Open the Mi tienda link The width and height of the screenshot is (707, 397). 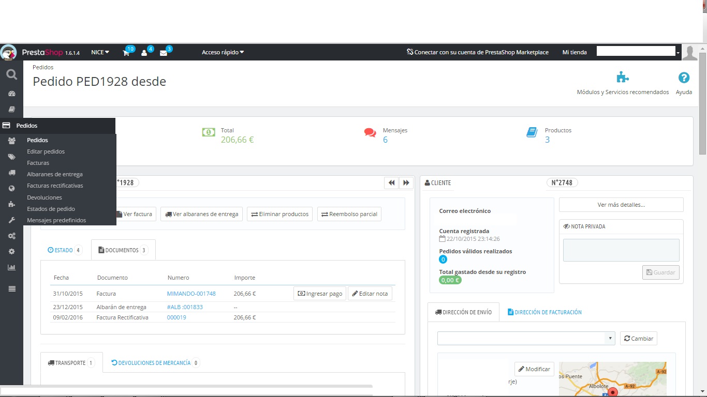575,52
